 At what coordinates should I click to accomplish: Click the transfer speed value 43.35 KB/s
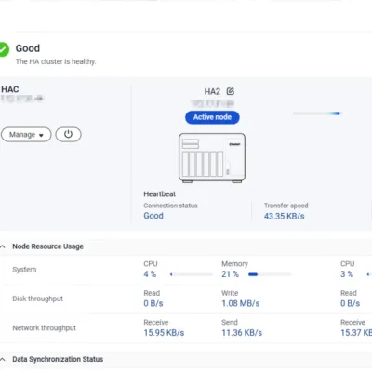[x=285, y=216]
